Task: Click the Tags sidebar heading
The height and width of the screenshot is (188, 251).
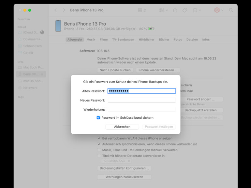Action: (21, 97)
